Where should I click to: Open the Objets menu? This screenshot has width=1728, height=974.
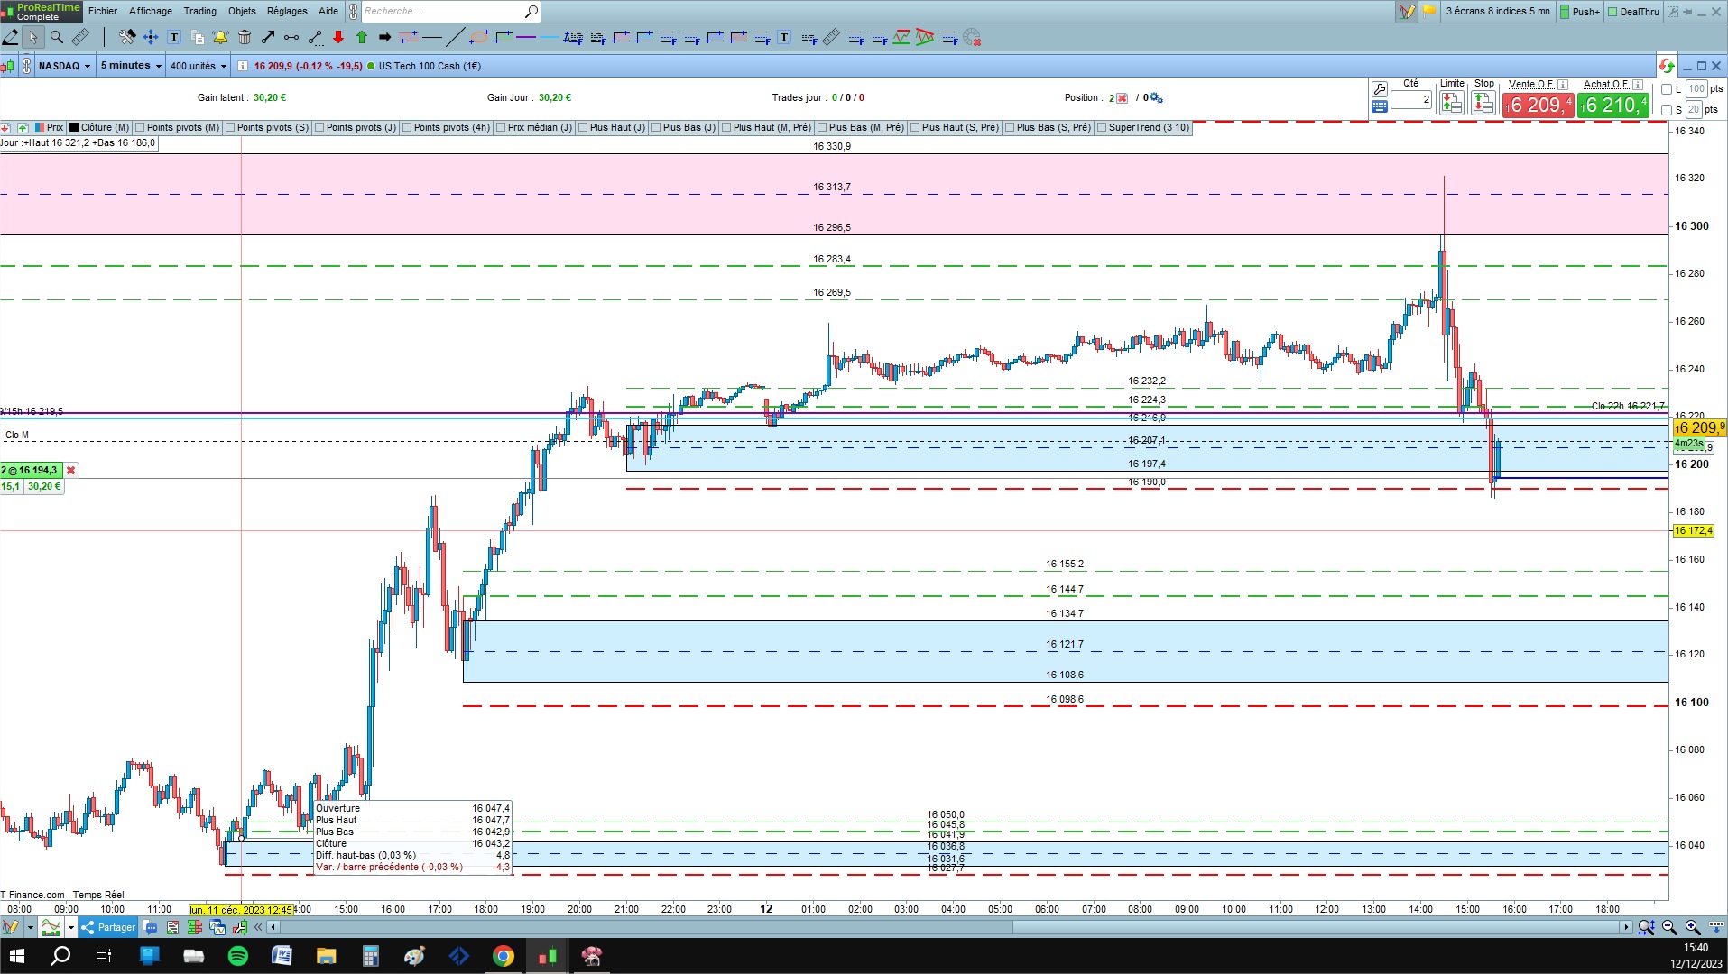pyautogui.click(x=242, y=11)
